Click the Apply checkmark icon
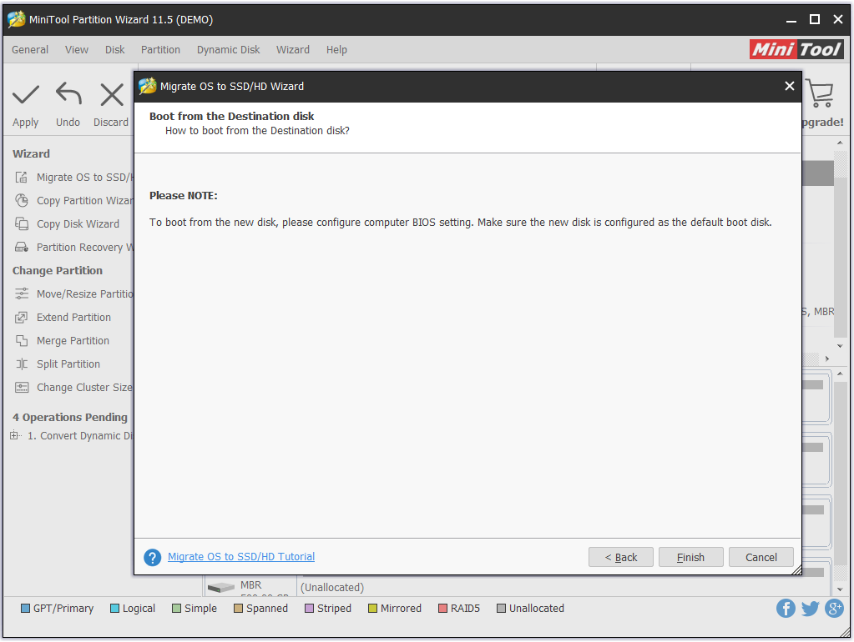The width and height of the screenshot is (854, 642). pos(26,95)
